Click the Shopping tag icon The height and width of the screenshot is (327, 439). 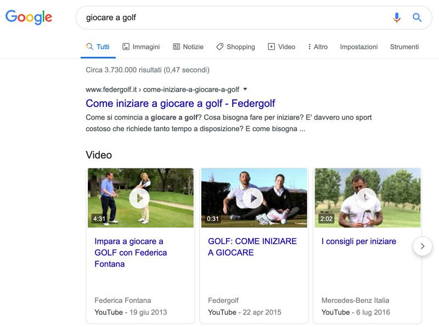221,47
